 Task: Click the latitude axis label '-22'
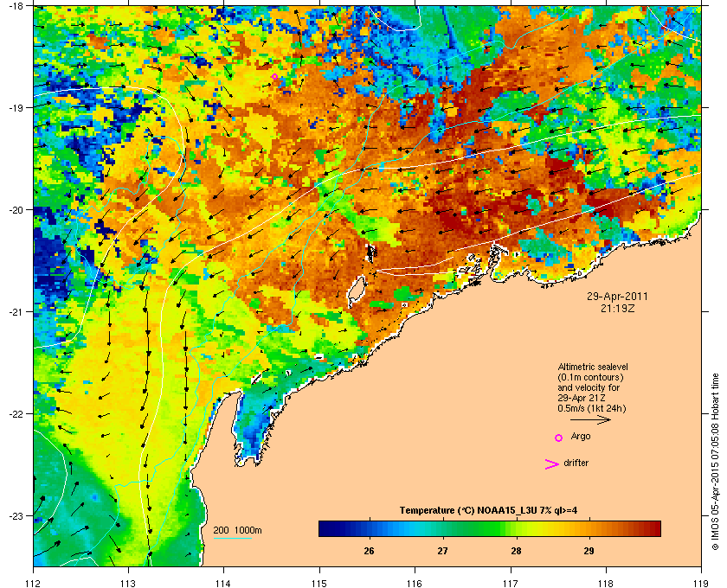point(16,414)
